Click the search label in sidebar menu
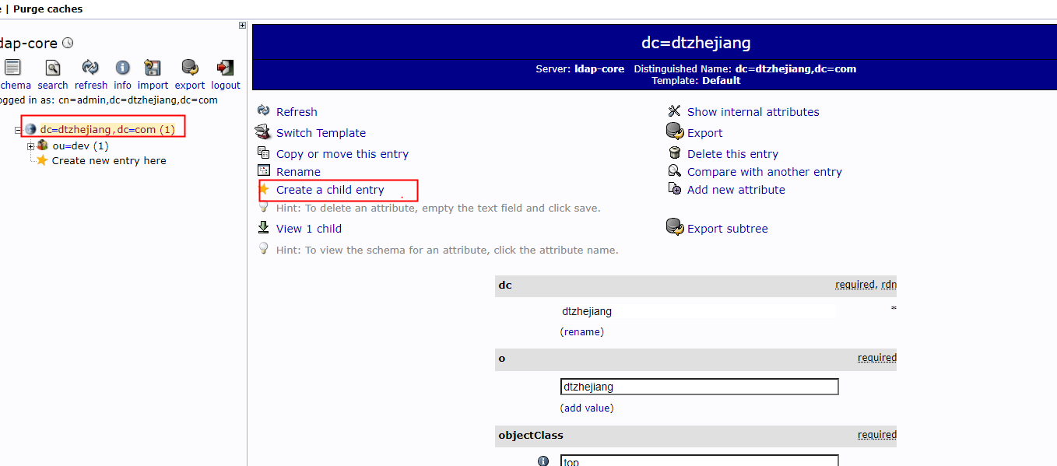Image resolution: width=1057 pixels, height=466 pixels. pyautogui.click(x=53, y=86)
